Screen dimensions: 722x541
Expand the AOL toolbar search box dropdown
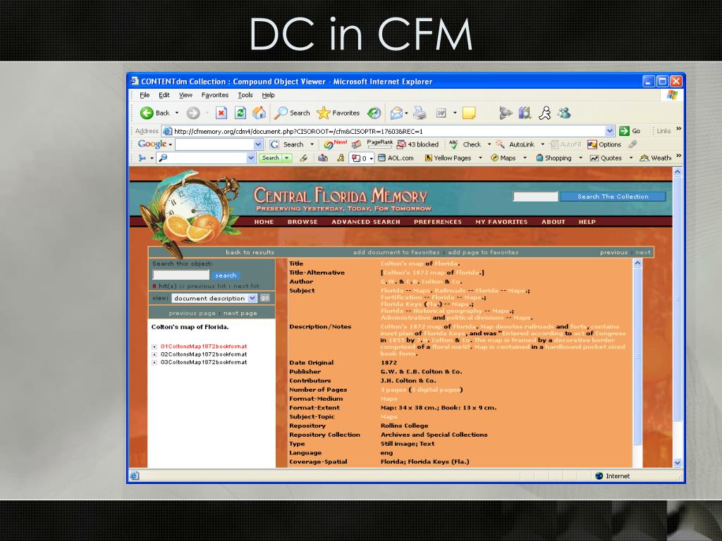(251, 158)
